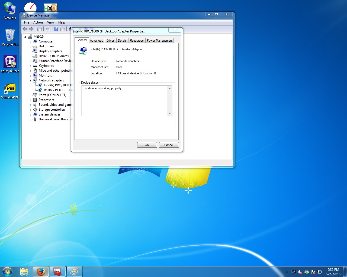Click the Device status scrollbar down arrow
The width and height of the screenshot is (347, 277).
(x=170, y=114)
